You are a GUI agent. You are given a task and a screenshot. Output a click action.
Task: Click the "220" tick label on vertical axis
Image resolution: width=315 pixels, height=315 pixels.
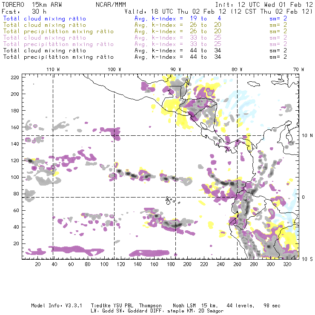coord(15,77)
